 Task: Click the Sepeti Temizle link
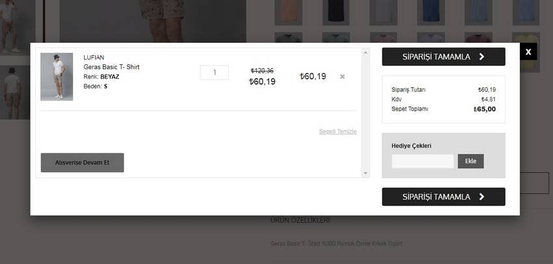point(338,131)
